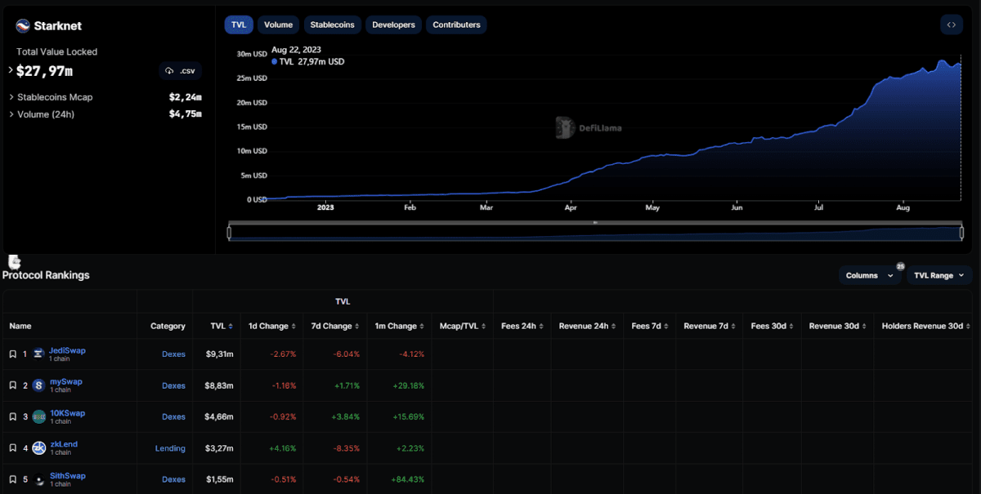This screenshot has width=981, height=494.
Task: Bookmark the JediSwap protocol row
Action: pyautogui.click(x=12, y=354)
